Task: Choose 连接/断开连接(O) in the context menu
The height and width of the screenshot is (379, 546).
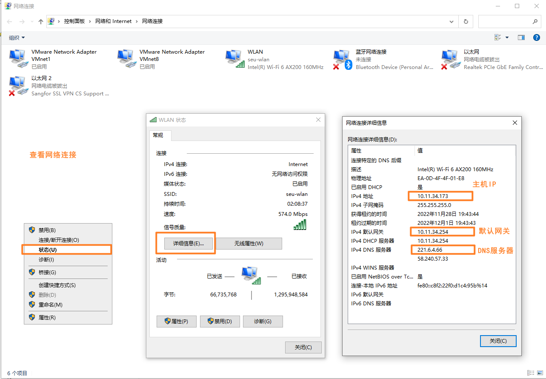Action: 68,240
